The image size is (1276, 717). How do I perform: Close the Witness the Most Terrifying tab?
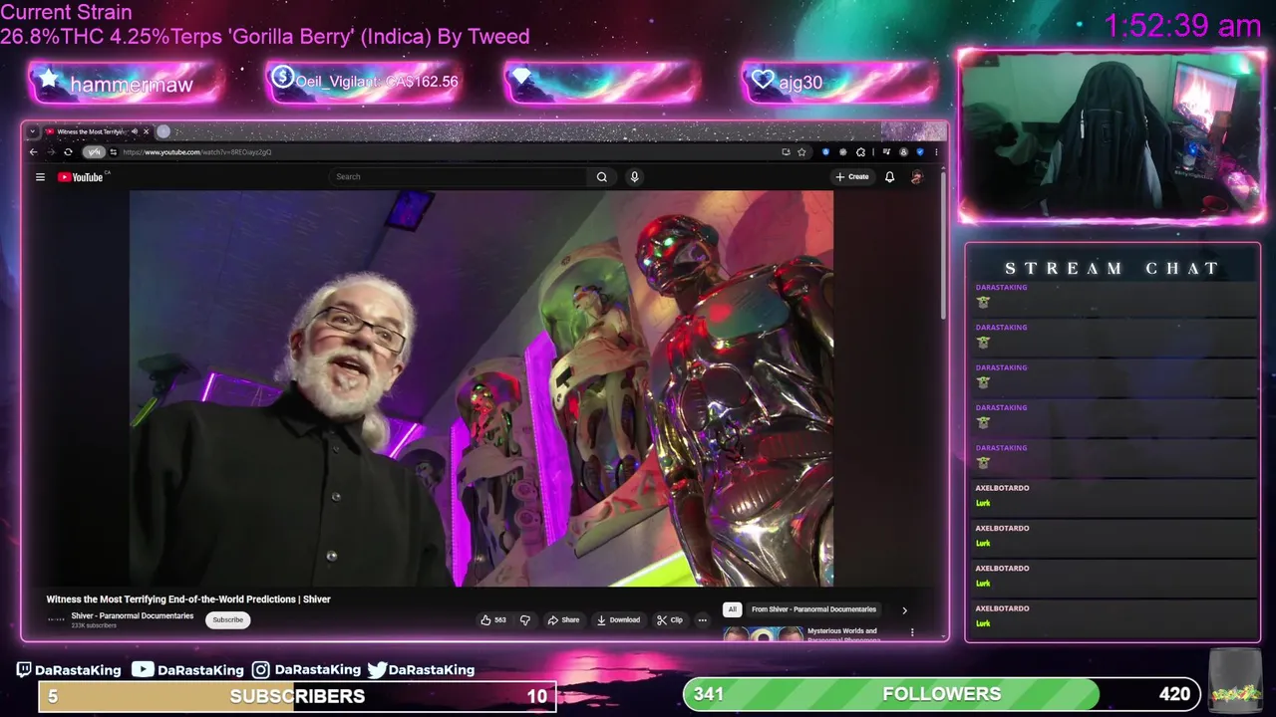(x=146, y=131)
